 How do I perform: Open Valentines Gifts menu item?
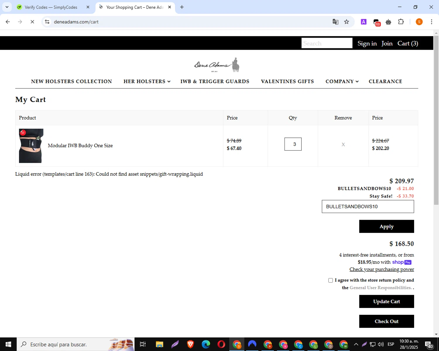click(287, 81)
